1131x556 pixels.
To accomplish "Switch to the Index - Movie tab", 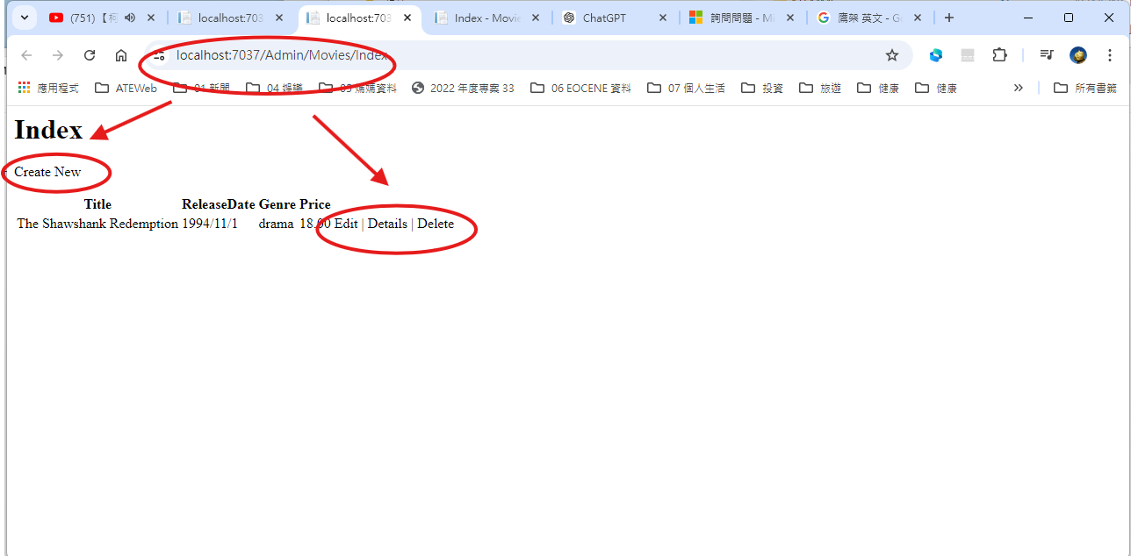I will pos(487,18).
